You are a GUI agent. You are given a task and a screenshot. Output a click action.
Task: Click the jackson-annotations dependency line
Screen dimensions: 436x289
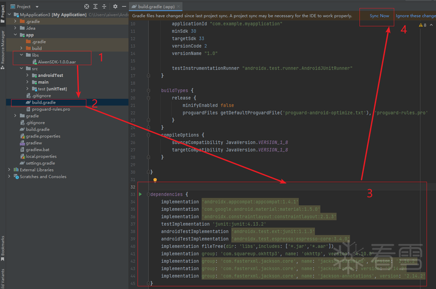pos(293,276)
